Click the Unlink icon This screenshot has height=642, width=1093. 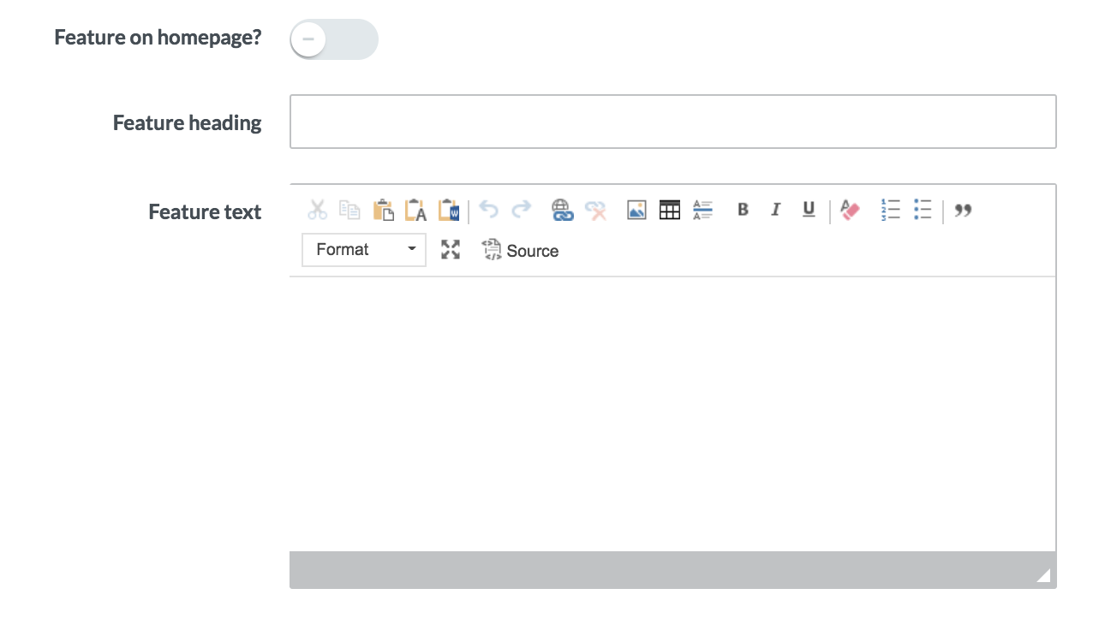595,210
